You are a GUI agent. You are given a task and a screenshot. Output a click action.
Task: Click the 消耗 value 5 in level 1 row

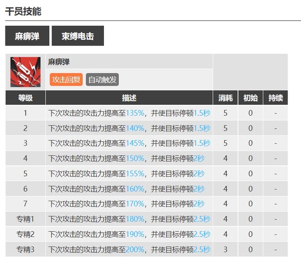click(x=226, y=113)
